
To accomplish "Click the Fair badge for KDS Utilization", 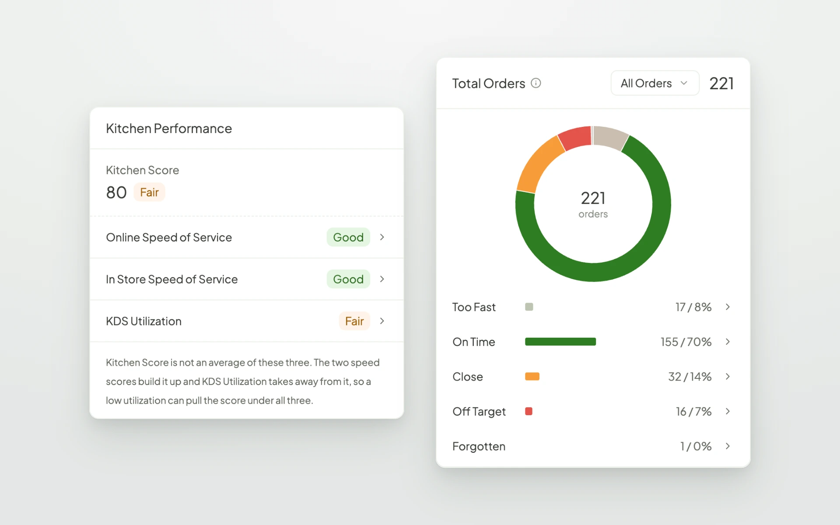I will [354, 321].
